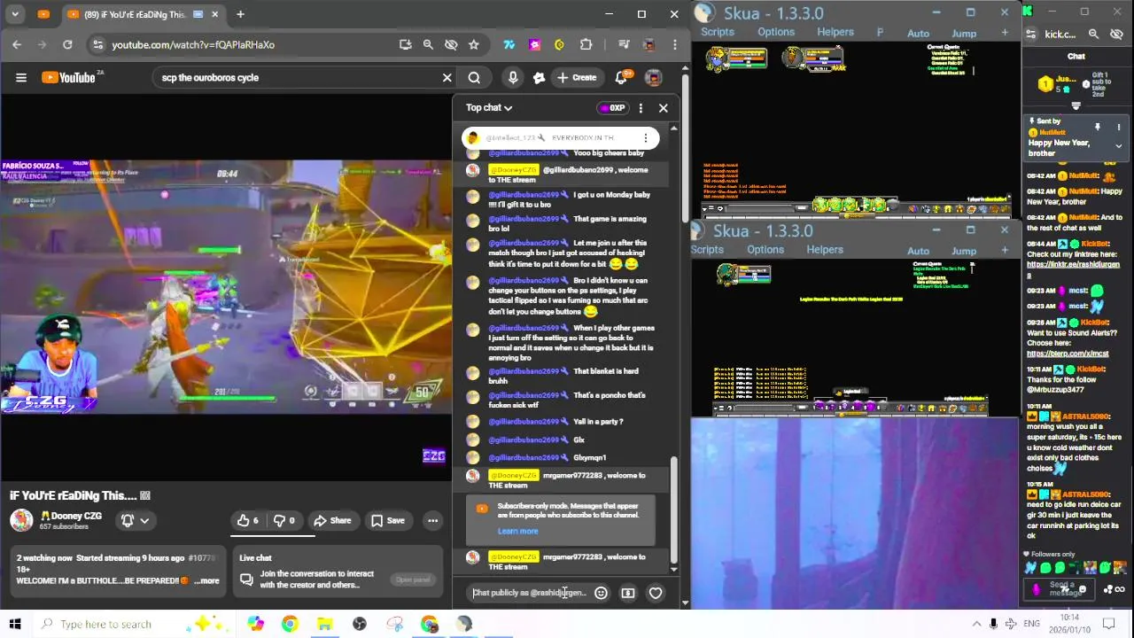
Task: Collapse Kick leaderboard with arrow handle
Action: click(1076, 106)
